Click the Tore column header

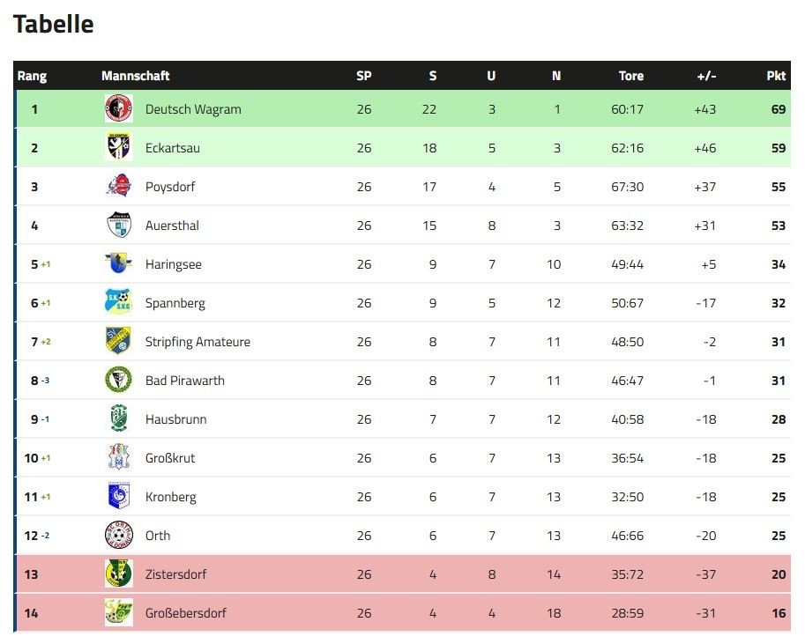coord(631,76)
